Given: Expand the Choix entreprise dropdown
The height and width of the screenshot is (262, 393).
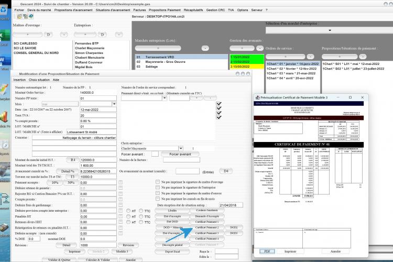Looking at the screenshot, I should tap(181, 148).
